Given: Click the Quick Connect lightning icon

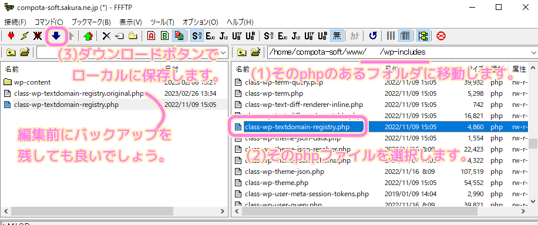Looking at the screenshot, I should [x=24, y=36].
